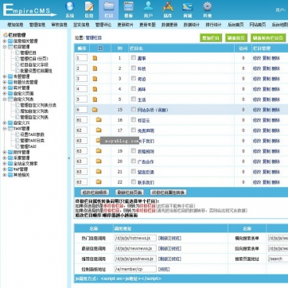Tick the checkbox for column ID 5 生活

click(134, 99)
